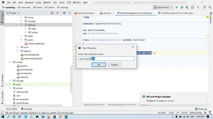This screenshot has height=119, width=213.
Task: Run the phpunit.xml configuration
Action: click(177, 7)
